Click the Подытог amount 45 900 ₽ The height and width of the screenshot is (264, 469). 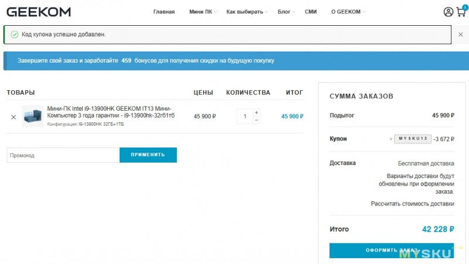(x=443, y=115)
